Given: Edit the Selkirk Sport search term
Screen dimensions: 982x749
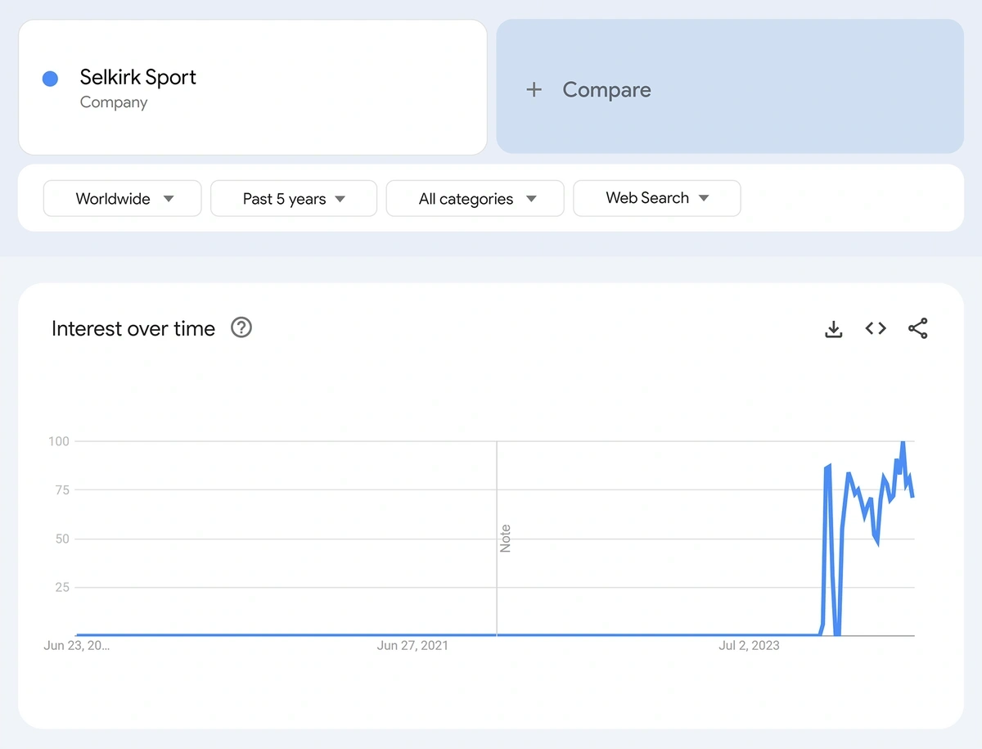Looking at the screenshot, I should 138,77.
